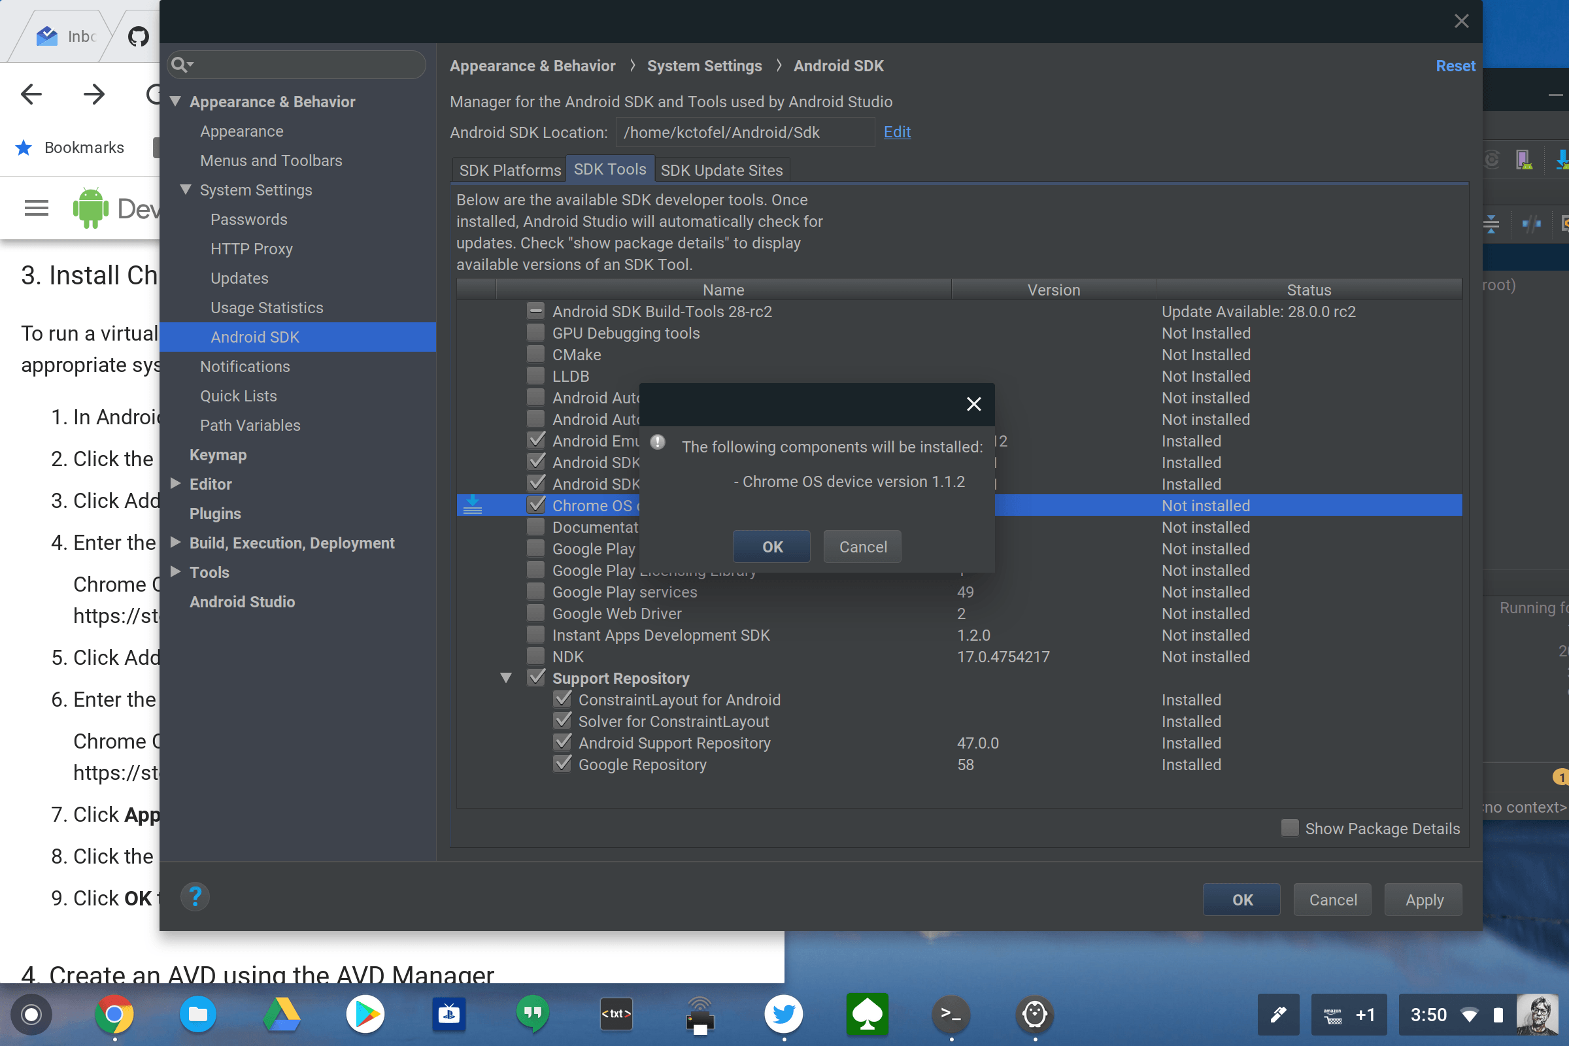Screen dimensions: 1569x1046
Task: Check the NDK checkbox
Action: click(x=535, y=656)
